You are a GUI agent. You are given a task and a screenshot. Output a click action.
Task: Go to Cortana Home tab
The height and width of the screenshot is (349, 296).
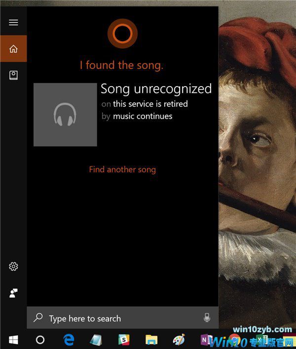13,49
